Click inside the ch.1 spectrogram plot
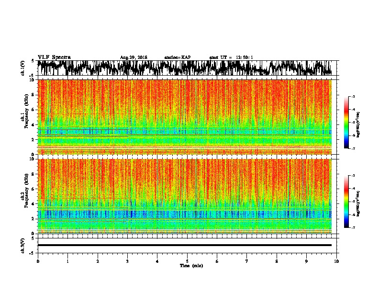This screenshot has width=379, height=293. click(185, 117)
